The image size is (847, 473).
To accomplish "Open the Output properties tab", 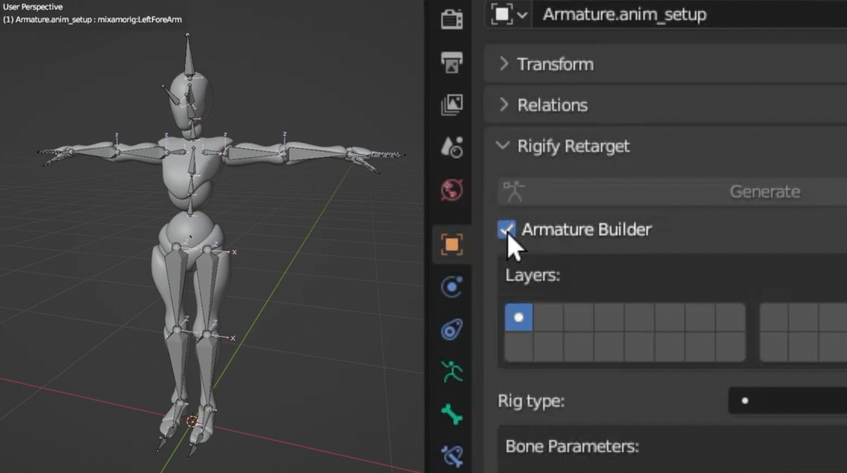I will 452,62.
